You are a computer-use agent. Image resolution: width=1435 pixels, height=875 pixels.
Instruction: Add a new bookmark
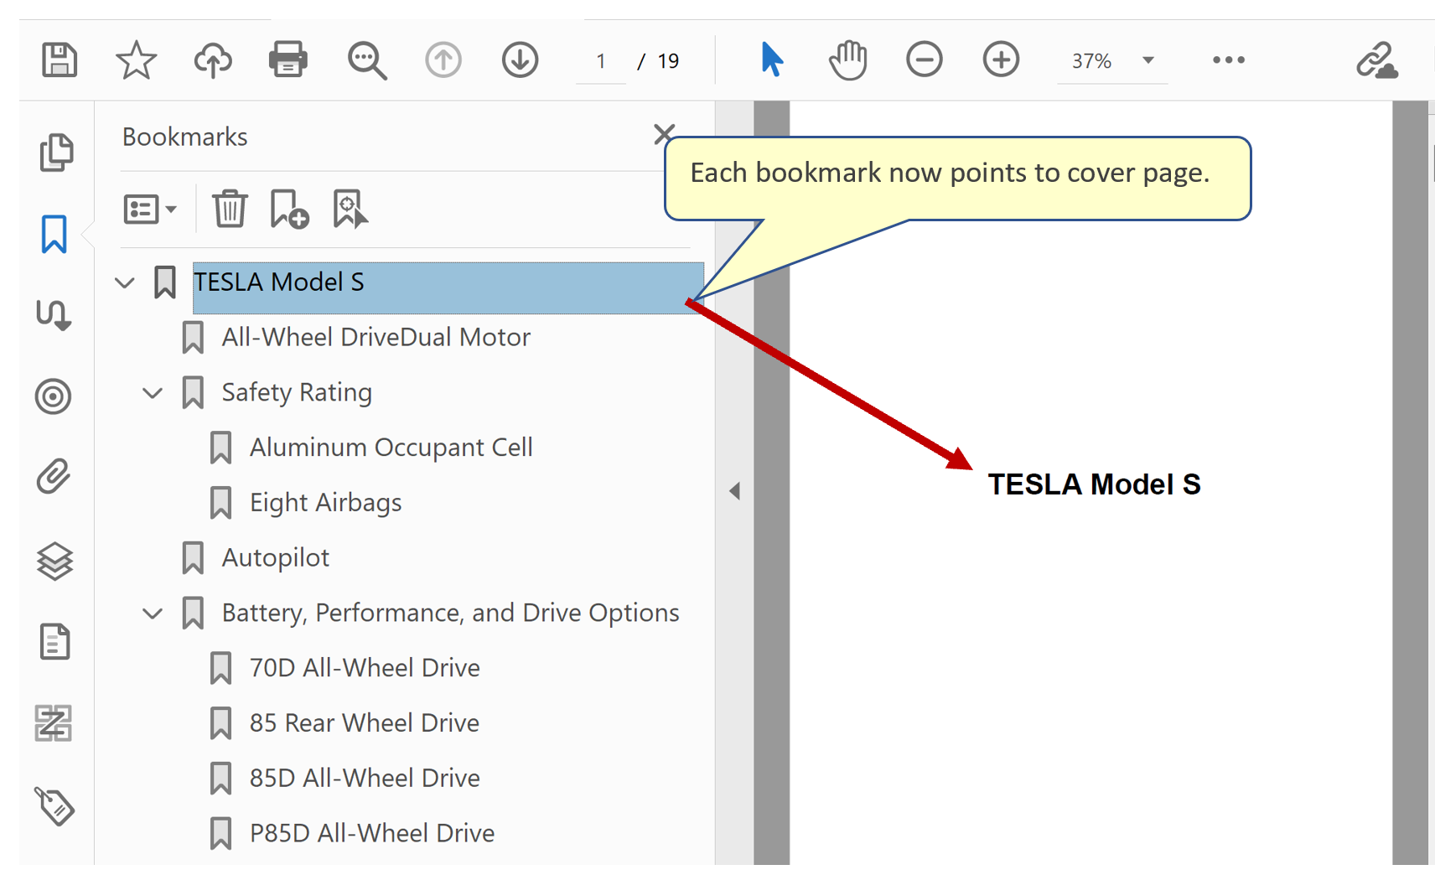(289, 209)
